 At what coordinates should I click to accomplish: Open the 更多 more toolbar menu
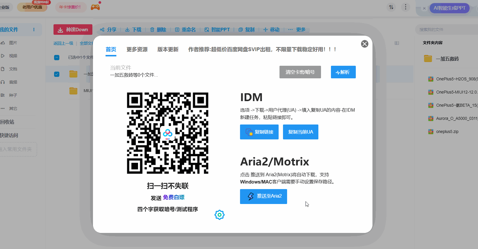[x=297, y=30]
